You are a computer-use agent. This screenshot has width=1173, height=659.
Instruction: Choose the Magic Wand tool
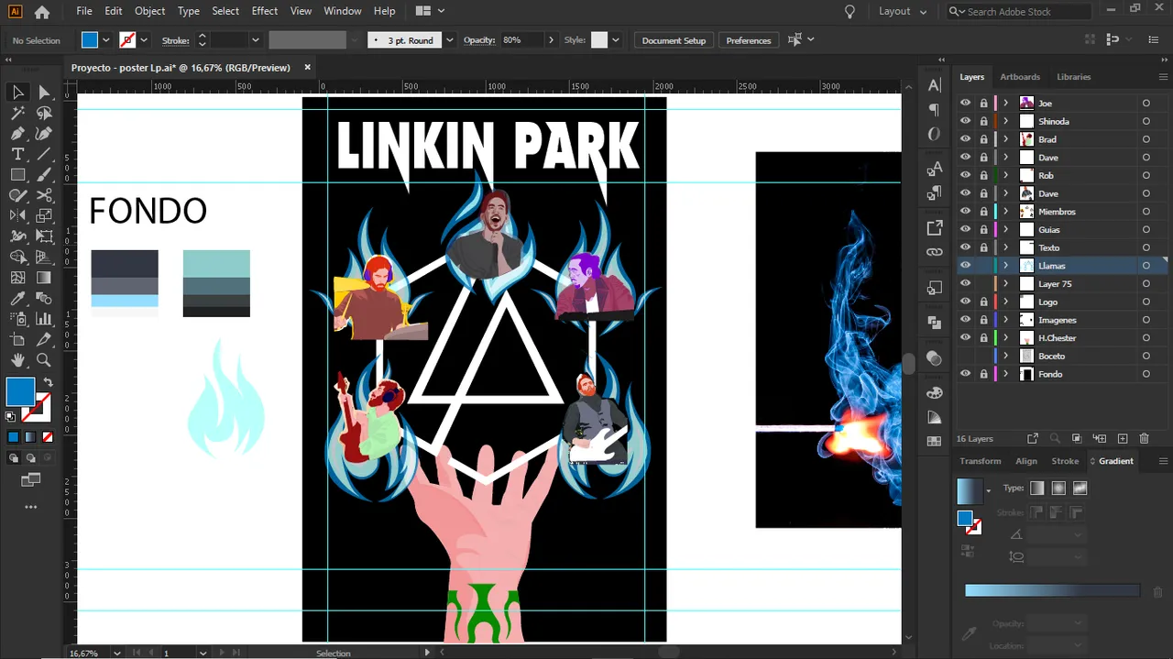point(17,113)
